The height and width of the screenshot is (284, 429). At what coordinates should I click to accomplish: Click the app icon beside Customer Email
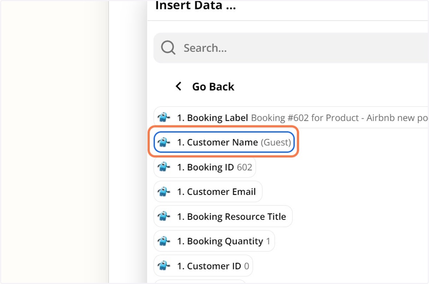pyautogui.click(x=164, y=191)
